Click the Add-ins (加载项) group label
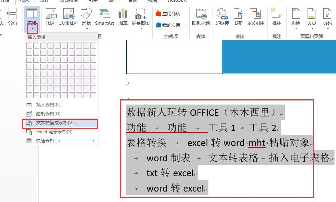Viewport: 336px width, 202px height. pos(171,37)
